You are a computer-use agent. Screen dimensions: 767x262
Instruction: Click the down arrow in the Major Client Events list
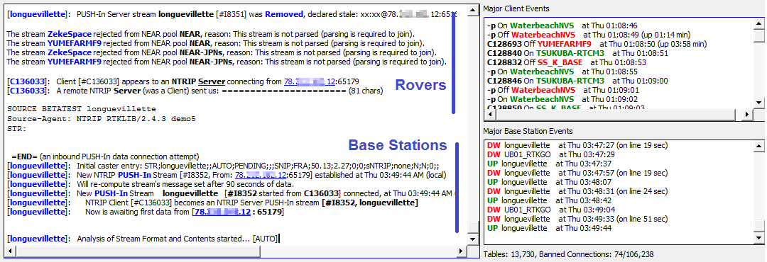tap(758, 103)
